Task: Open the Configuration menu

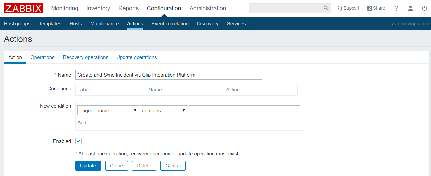Action: pos(164,8)
